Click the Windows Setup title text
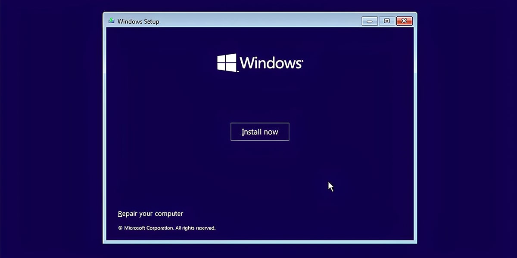Screen dimensions: 517x258 click(x=138, y=21)
